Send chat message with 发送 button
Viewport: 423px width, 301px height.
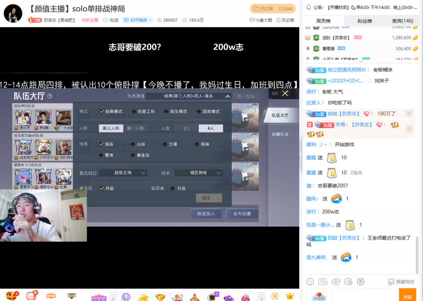pyautogui.click(x=407, y=295)
